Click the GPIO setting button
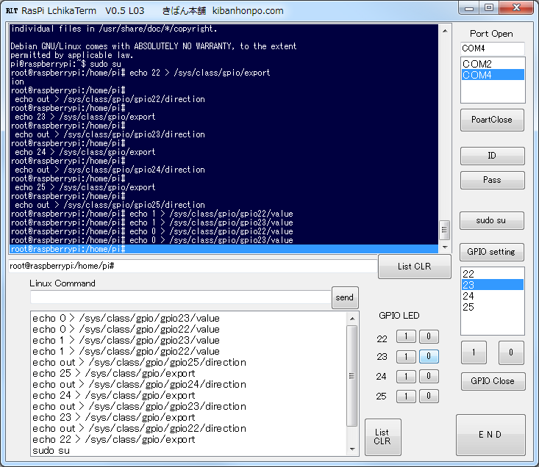 click(491, 252)
